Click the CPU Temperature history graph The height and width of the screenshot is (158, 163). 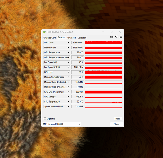103,102
